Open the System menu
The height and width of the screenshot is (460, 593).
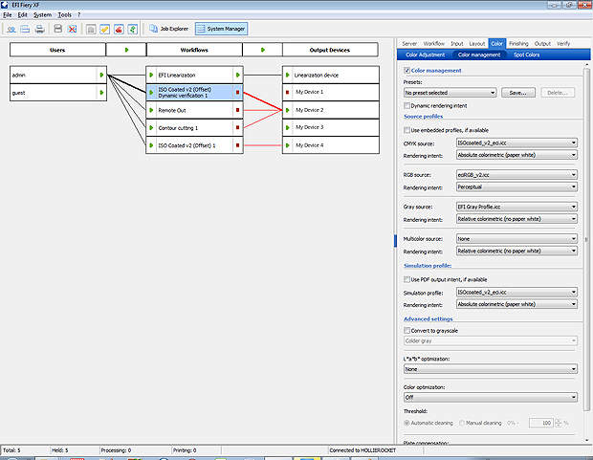click(42, 14)
